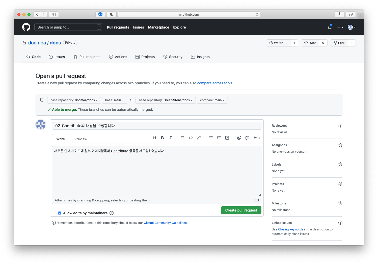Toggle Allow edits by maintainers checkbox
This screenshot has width=378, height=264.
pyautogui.click(x=60, y=213)
